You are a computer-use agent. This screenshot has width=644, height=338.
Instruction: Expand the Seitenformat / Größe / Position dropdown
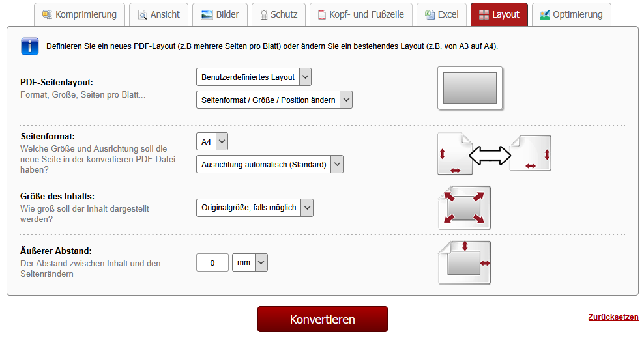click(274, 100)
